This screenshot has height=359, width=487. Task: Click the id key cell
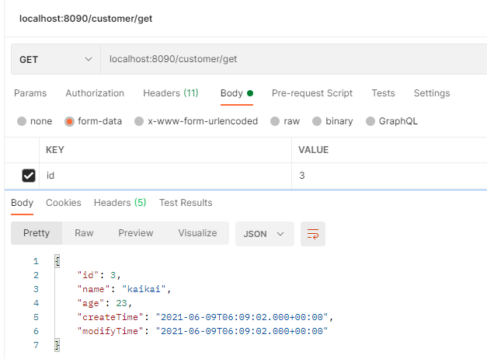[165, 176]
